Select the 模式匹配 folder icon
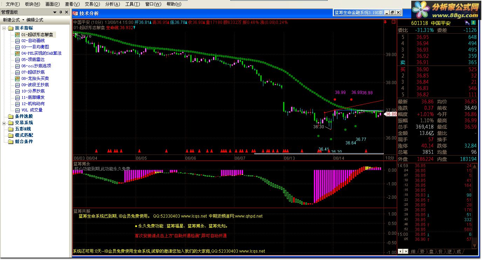Image resolution: width=482 pixels, height=260 pixels. click(x=11, y=135)
